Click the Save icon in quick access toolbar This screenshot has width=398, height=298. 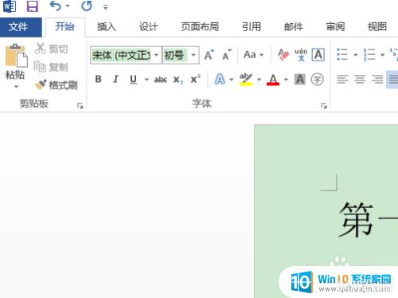33,6
